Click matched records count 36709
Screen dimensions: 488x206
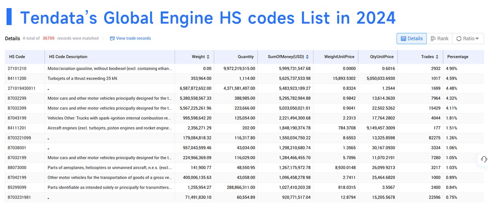(x=48, y=38)
